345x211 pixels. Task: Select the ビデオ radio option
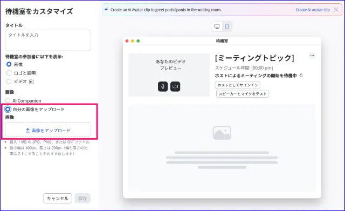[9, 81]
